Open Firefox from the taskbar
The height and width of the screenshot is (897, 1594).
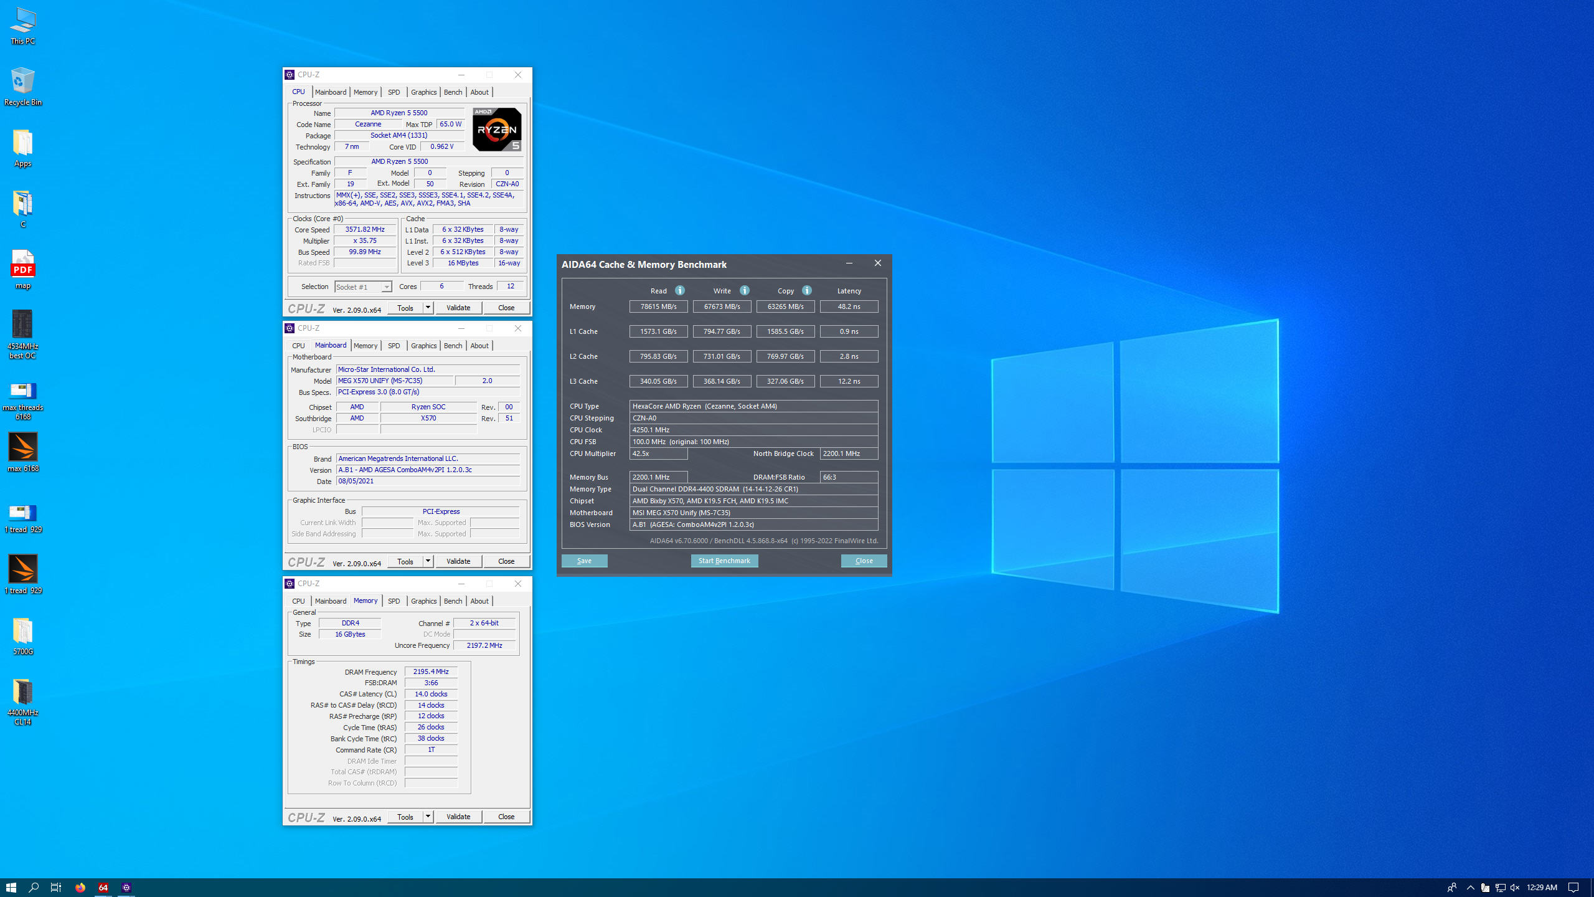click(80, 887)
